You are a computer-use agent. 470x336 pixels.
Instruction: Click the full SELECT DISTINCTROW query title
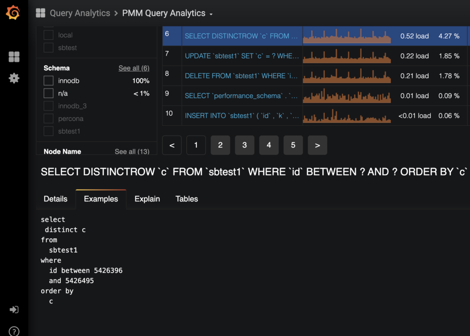(254, 172)
